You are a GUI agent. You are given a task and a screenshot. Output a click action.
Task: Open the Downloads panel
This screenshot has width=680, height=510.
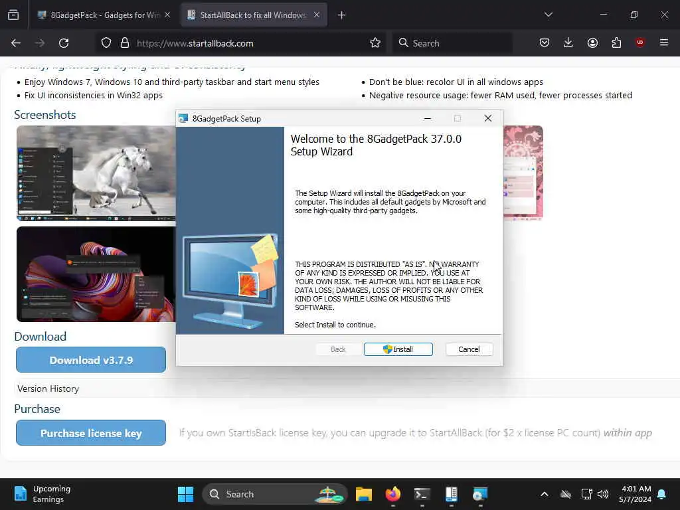click(x=568, y=43)
